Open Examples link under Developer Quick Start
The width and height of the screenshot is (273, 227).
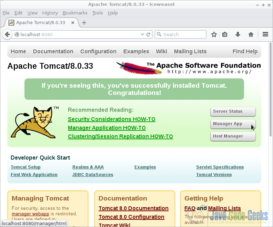click(x=145, y=167)
